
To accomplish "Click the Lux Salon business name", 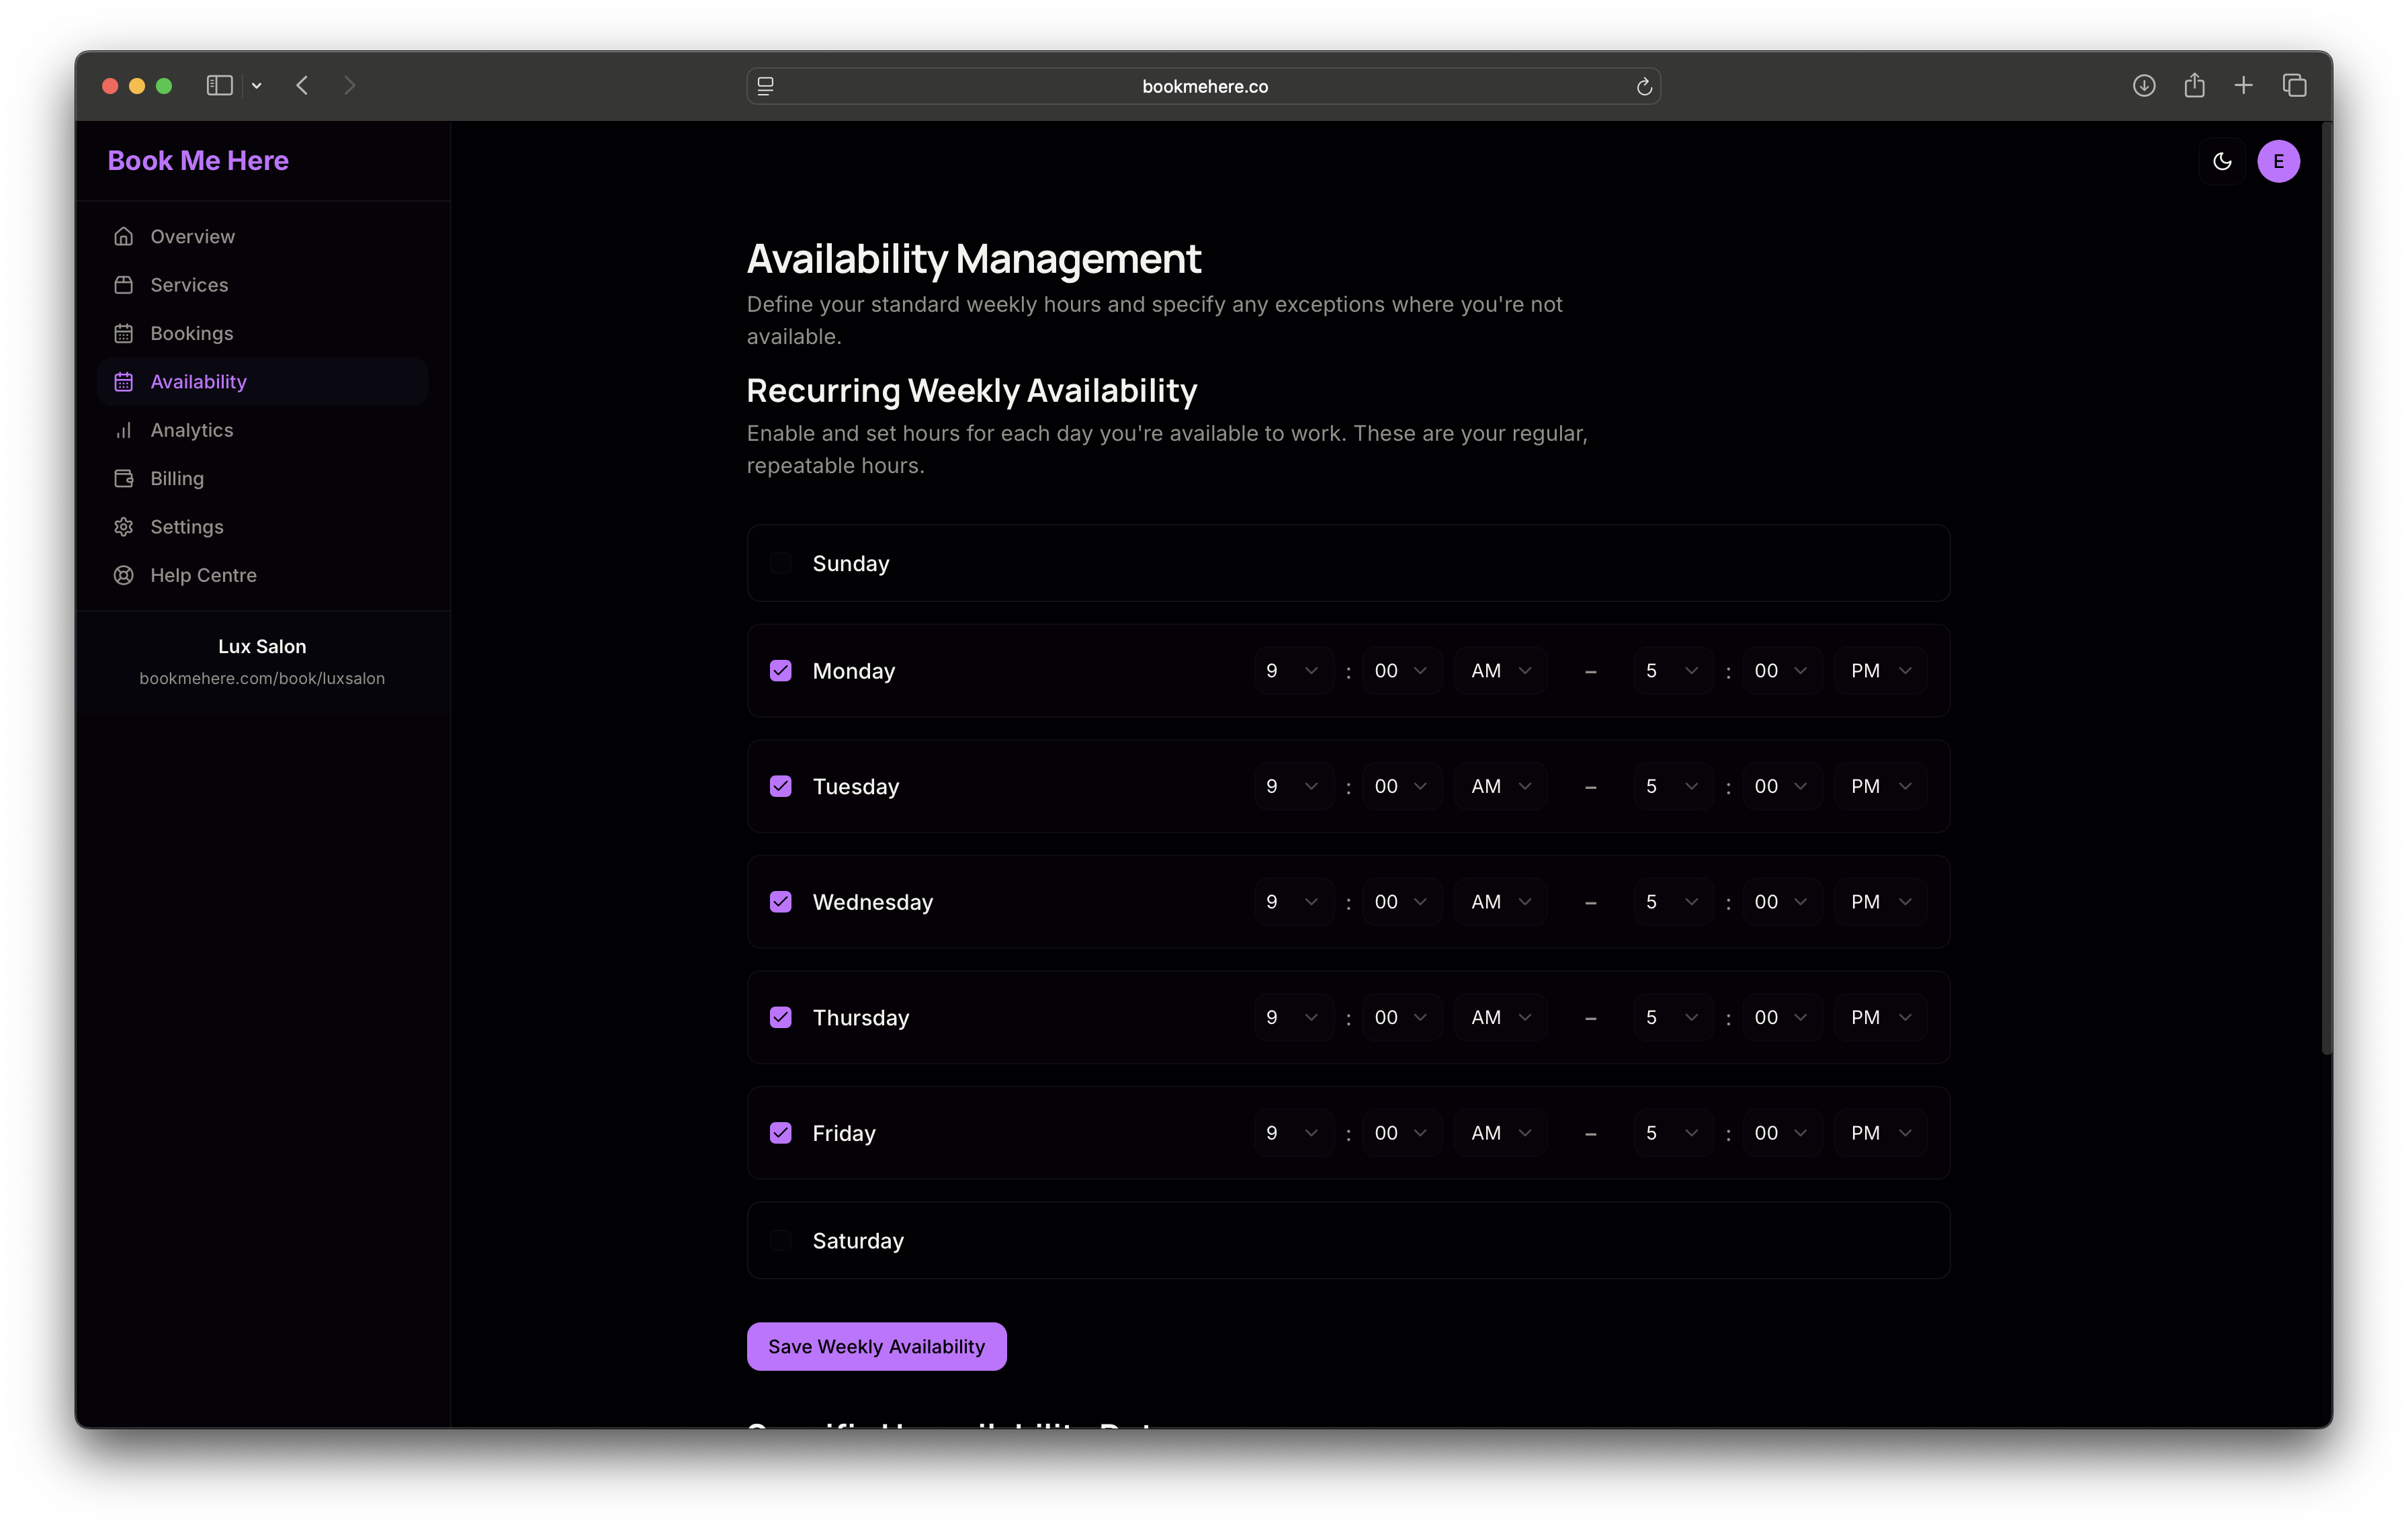I will [262, 646].
